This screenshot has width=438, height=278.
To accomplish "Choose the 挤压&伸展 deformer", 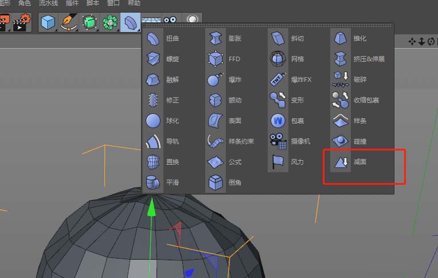I will tap(359, 59).
